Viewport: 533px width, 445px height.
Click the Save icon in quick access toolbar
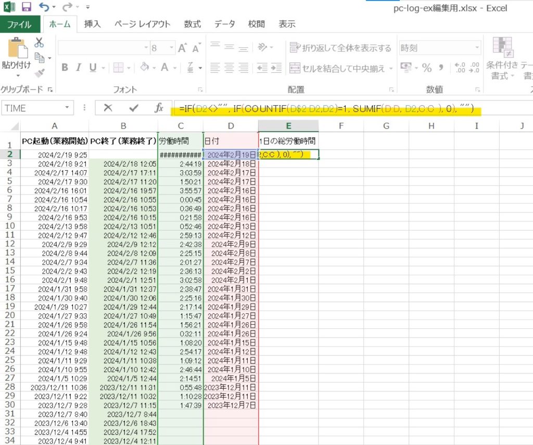point(26,6)
